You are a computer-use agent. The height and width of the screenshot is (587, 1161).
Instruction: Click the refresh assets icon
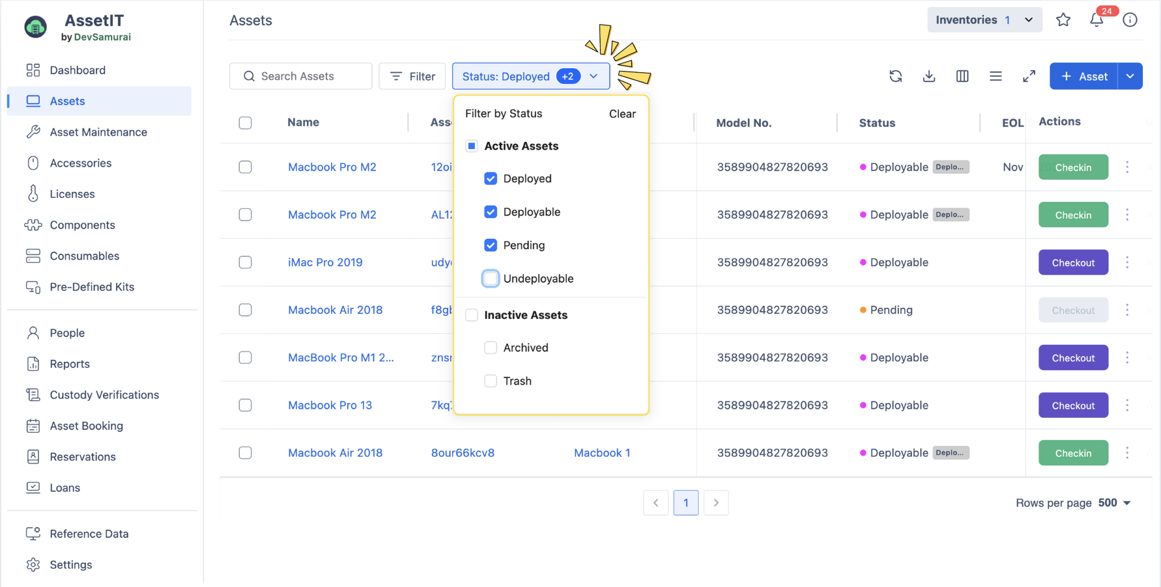pyautogui.click(x=895, y=76)
